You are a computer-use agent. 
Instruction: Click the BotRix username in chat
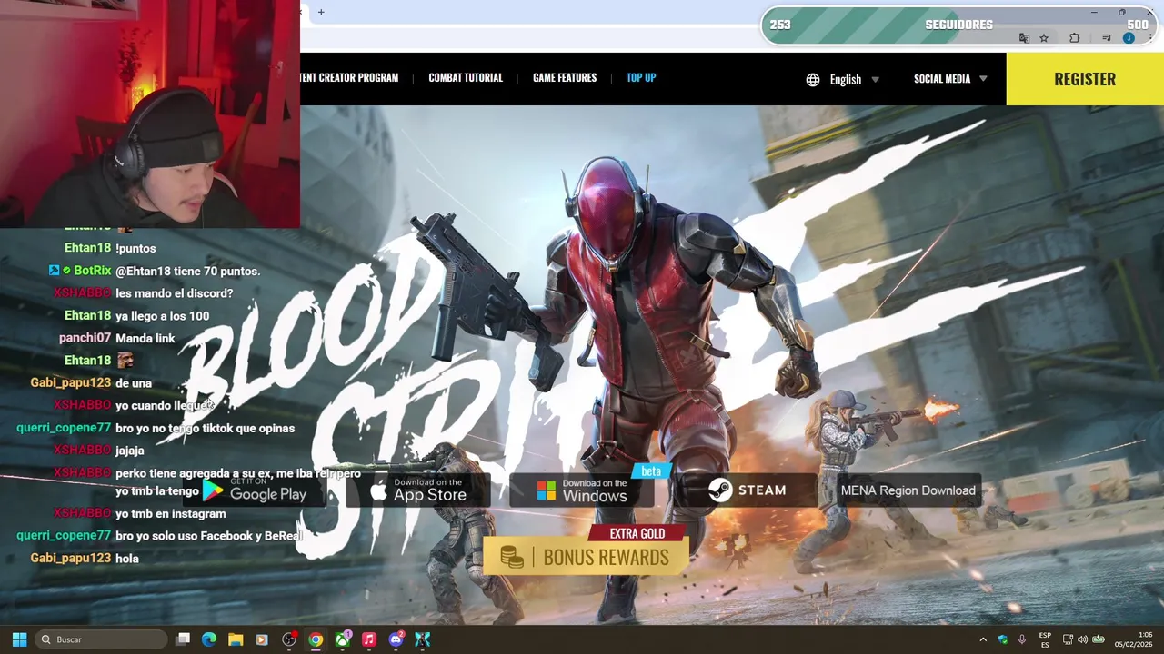coord(93,271)
